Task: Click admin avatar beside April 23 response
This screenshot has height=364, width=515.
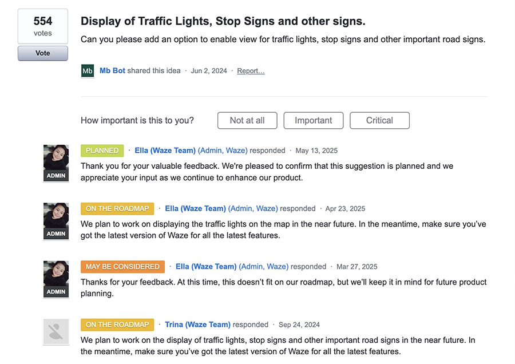Action: pyautogui.click(x=56, y=221)
